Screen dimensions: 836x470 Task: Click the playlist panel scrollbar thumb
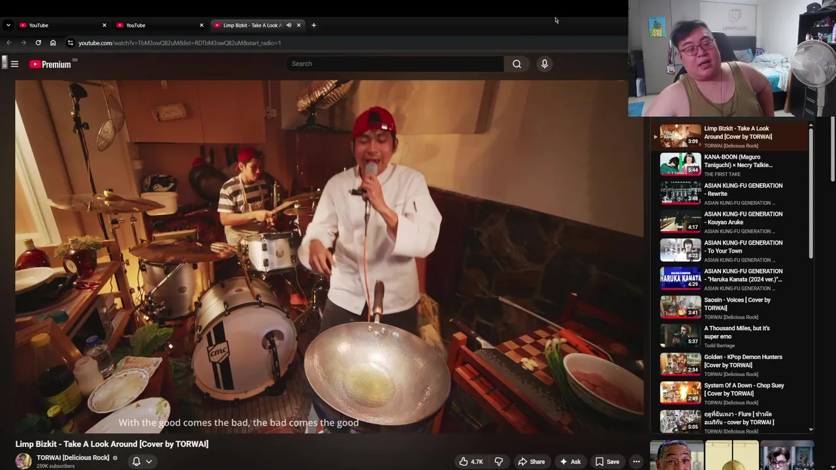(x=811, y=193)
